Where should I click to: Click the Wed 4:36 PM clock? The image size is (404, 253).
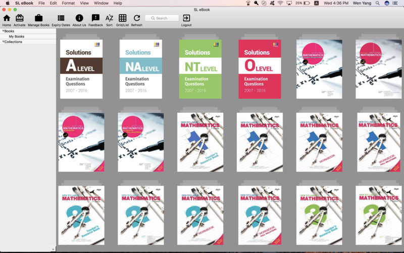(336, 3)
